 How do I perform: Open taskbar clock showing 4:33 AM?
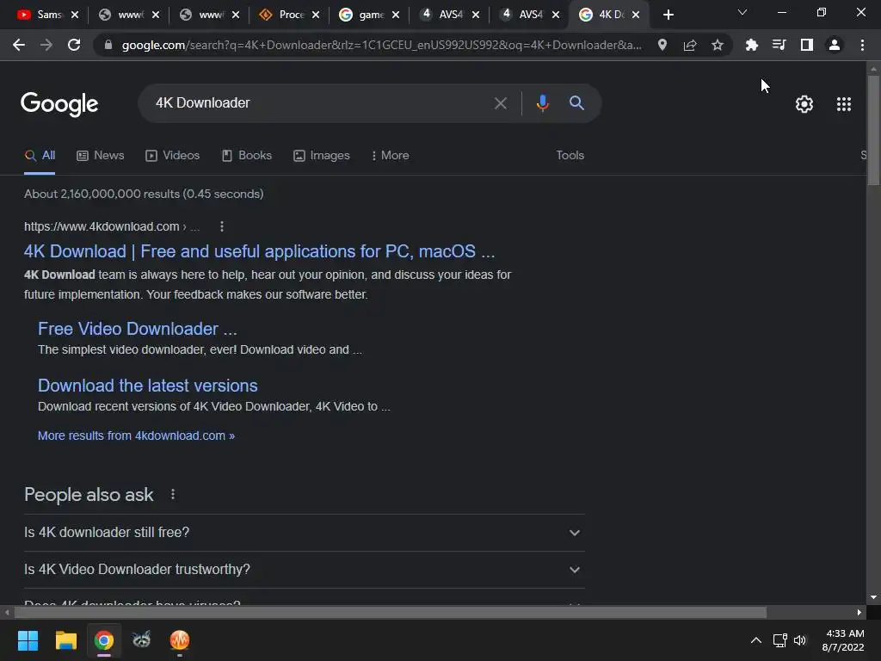(x=843, y=640)
